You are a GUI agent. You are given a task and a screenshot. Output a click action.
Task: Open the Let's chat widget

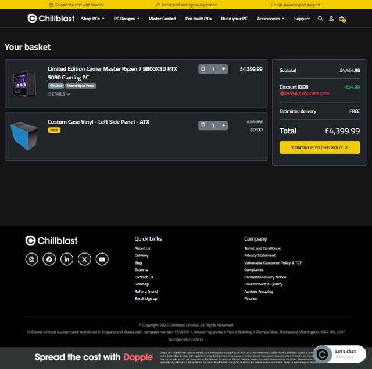(x=339, y=354)
